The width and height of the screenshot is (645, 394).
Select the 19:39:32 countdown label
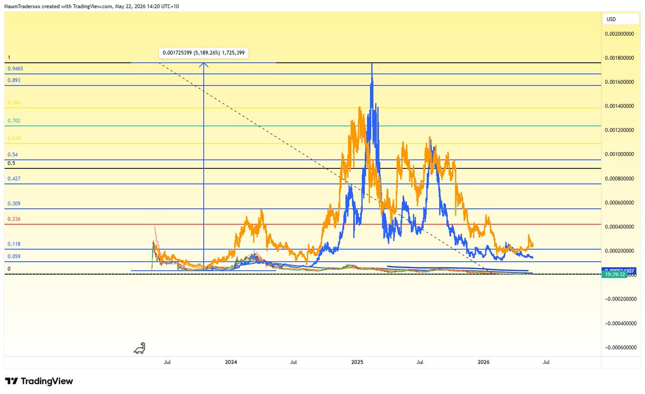tap(613, 274)
